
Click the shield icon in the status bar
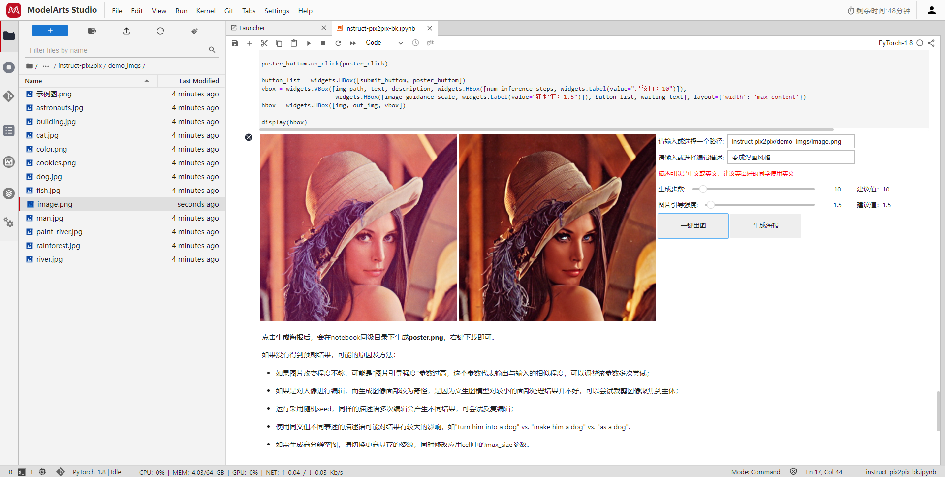pos(793,472)
